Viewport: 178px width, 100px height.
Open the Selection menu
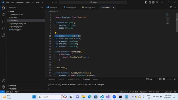[20, 2]
